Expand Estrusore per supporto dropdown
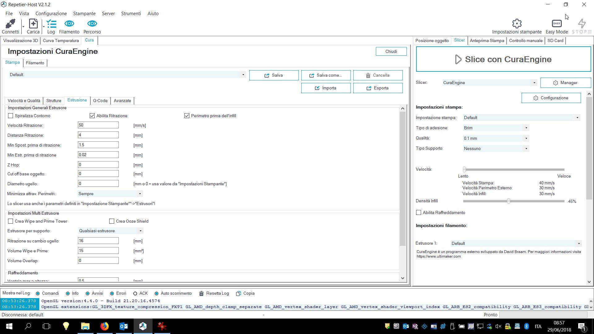The image size is (594, 334). pos(140,231)
